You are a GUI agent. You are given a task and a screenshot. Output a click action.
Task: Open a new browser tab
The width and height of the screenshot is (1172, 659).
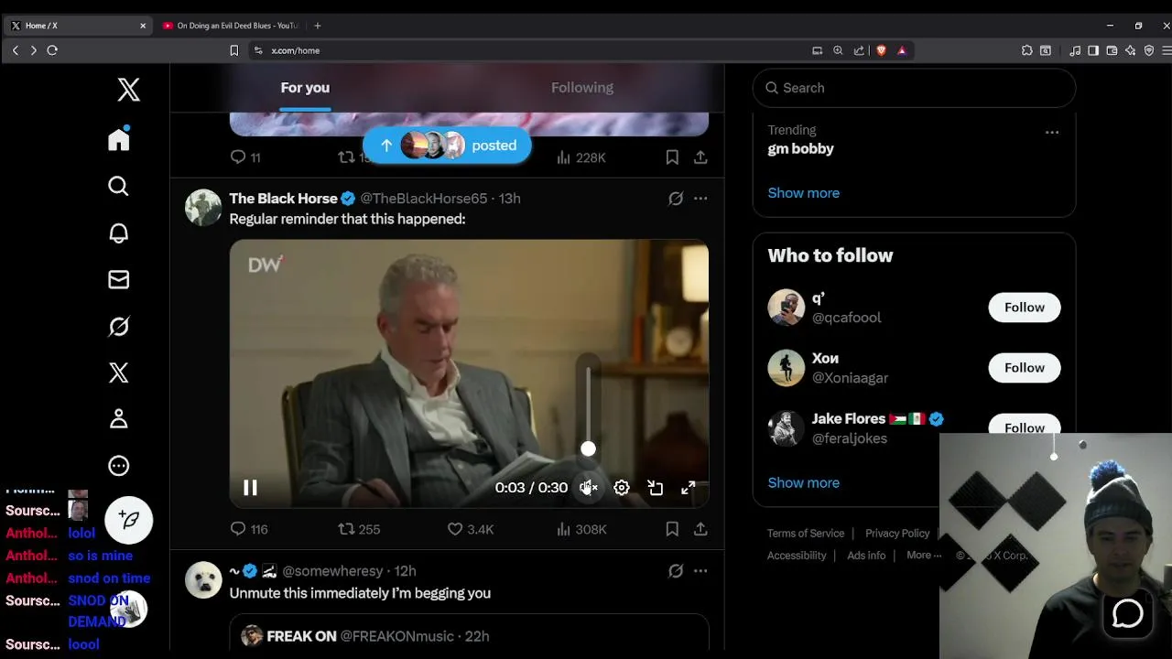[318, 26]
